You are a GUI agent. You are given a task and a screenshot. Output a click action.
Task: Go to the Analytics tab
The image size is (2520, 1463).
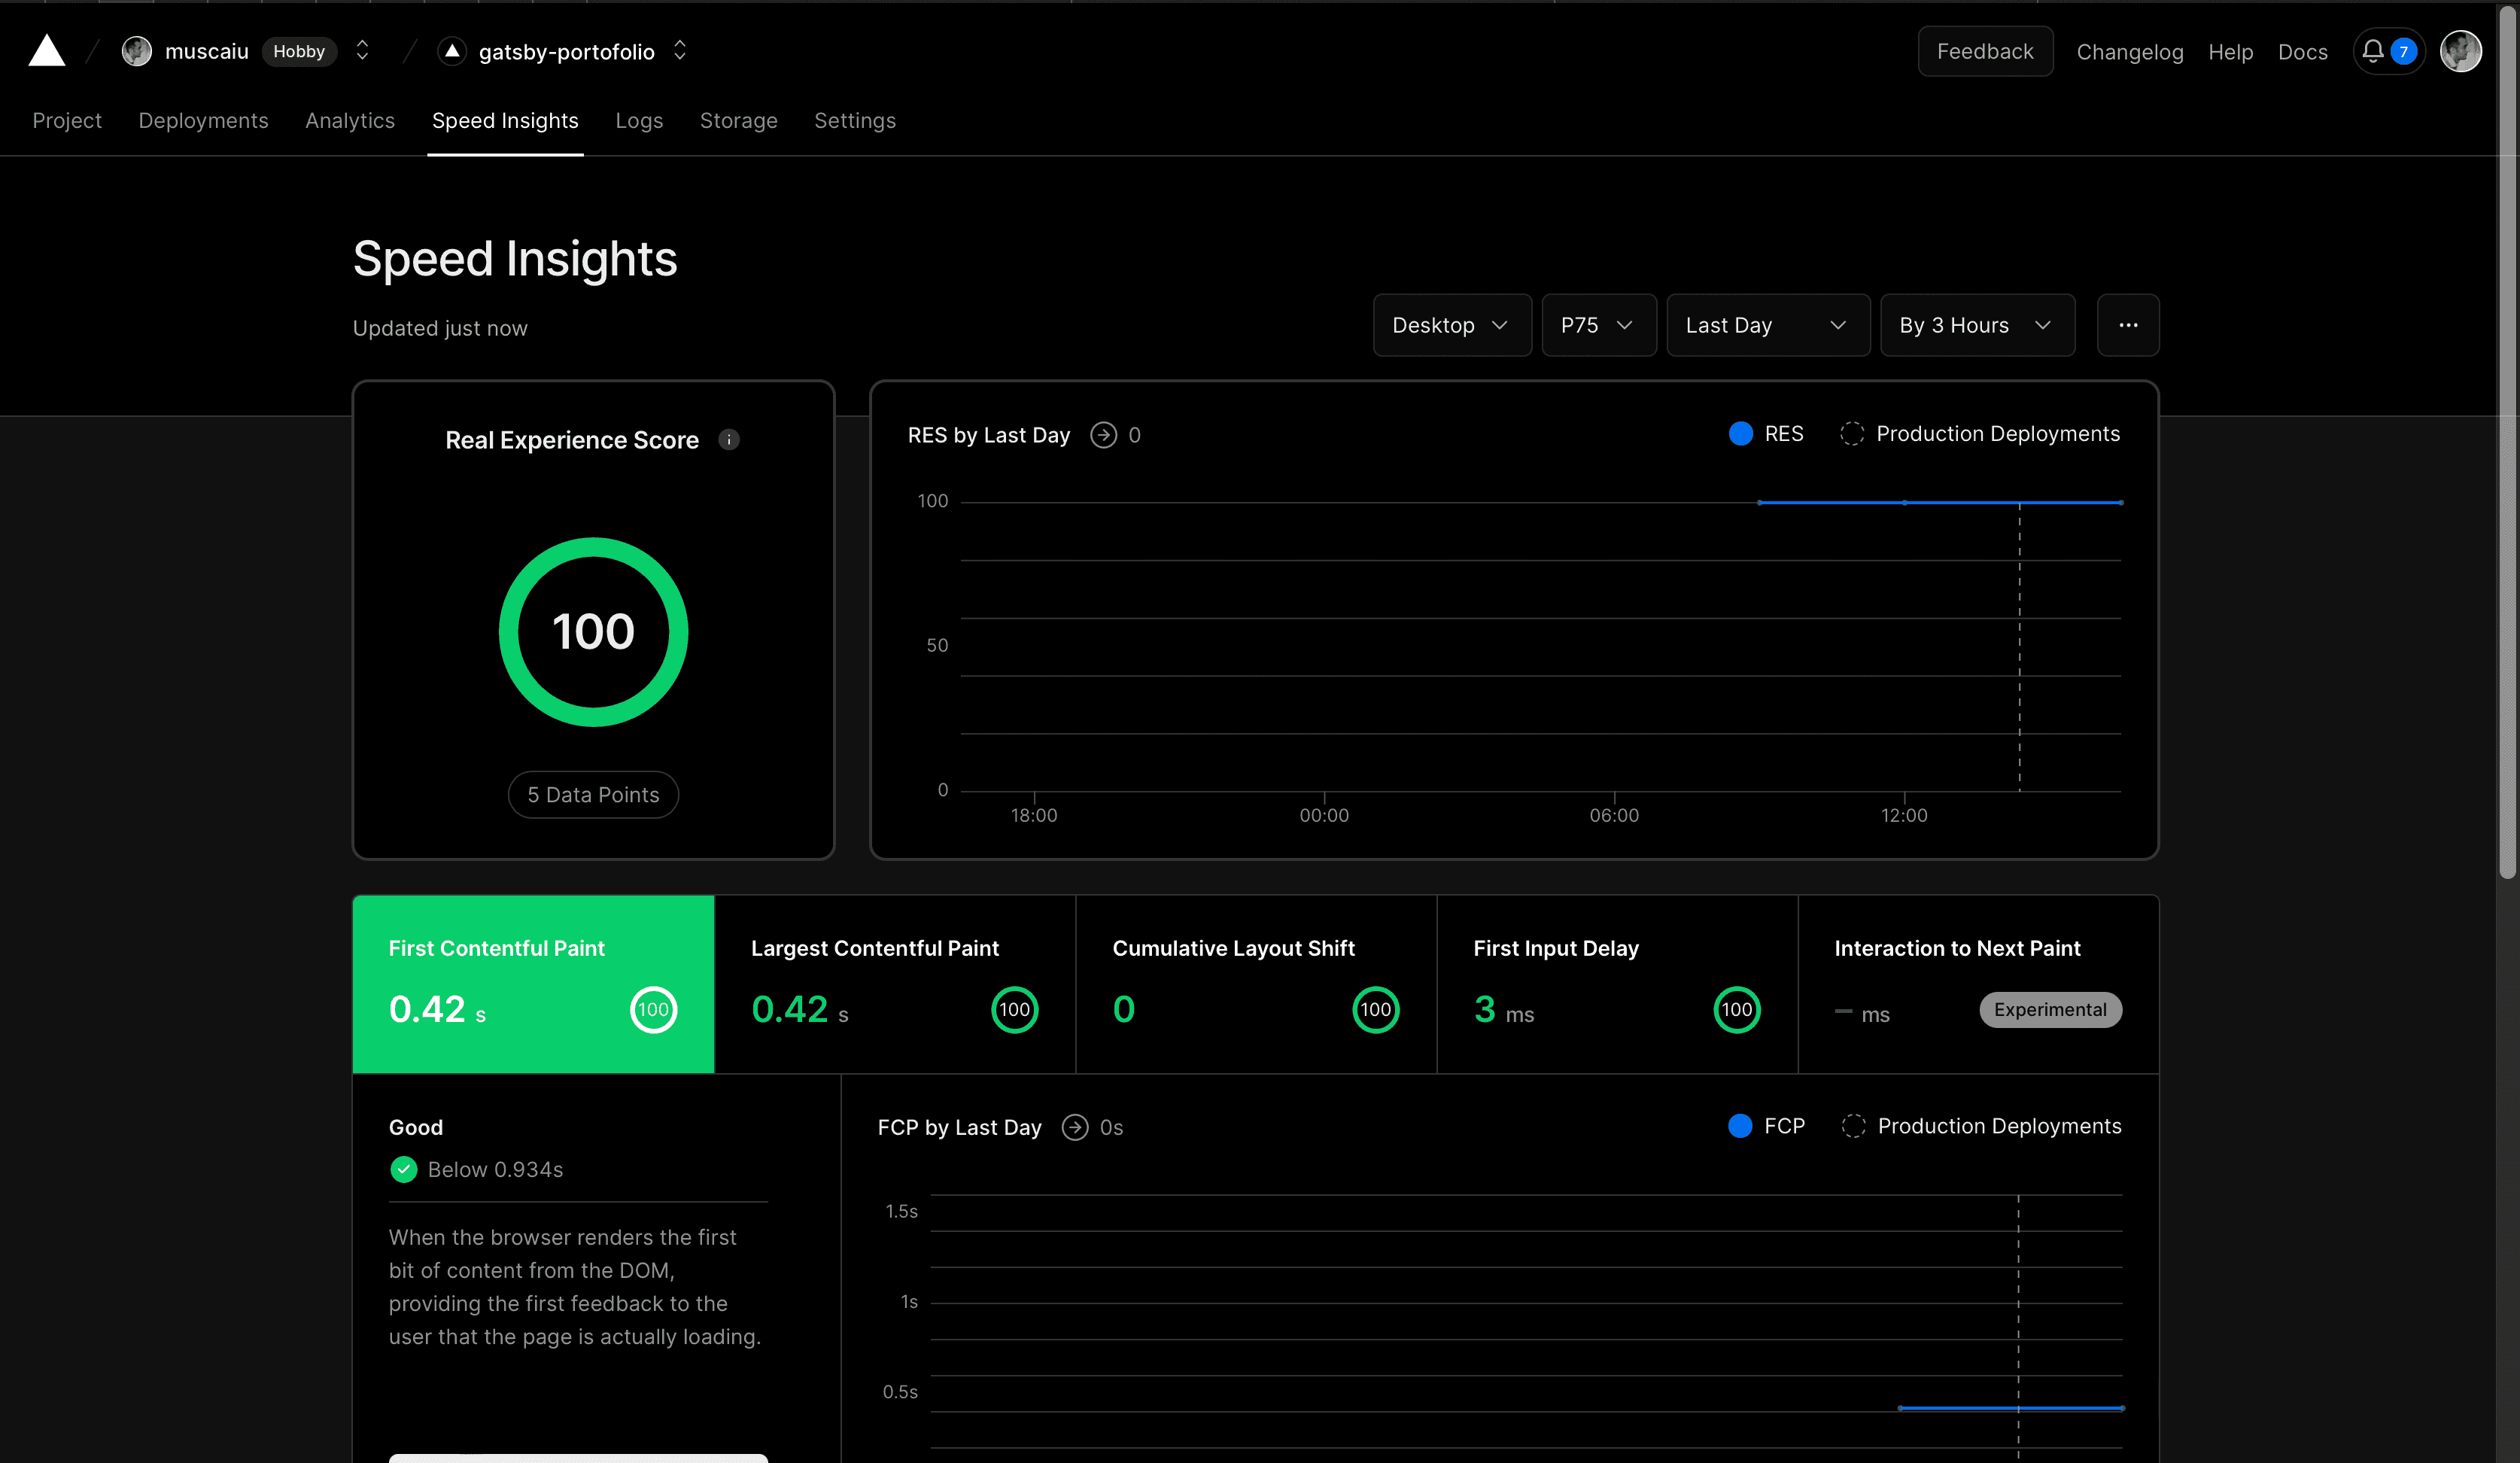(350, 120)
